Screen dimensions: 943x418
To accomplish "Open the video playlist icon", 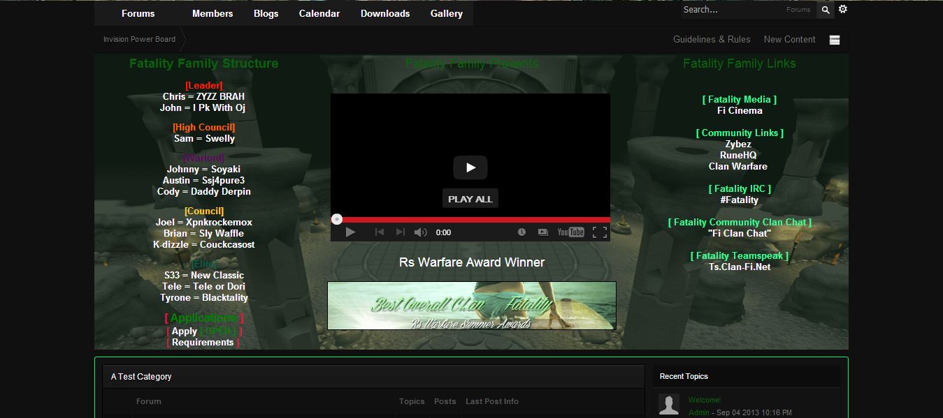I will [x=542, y=232].
